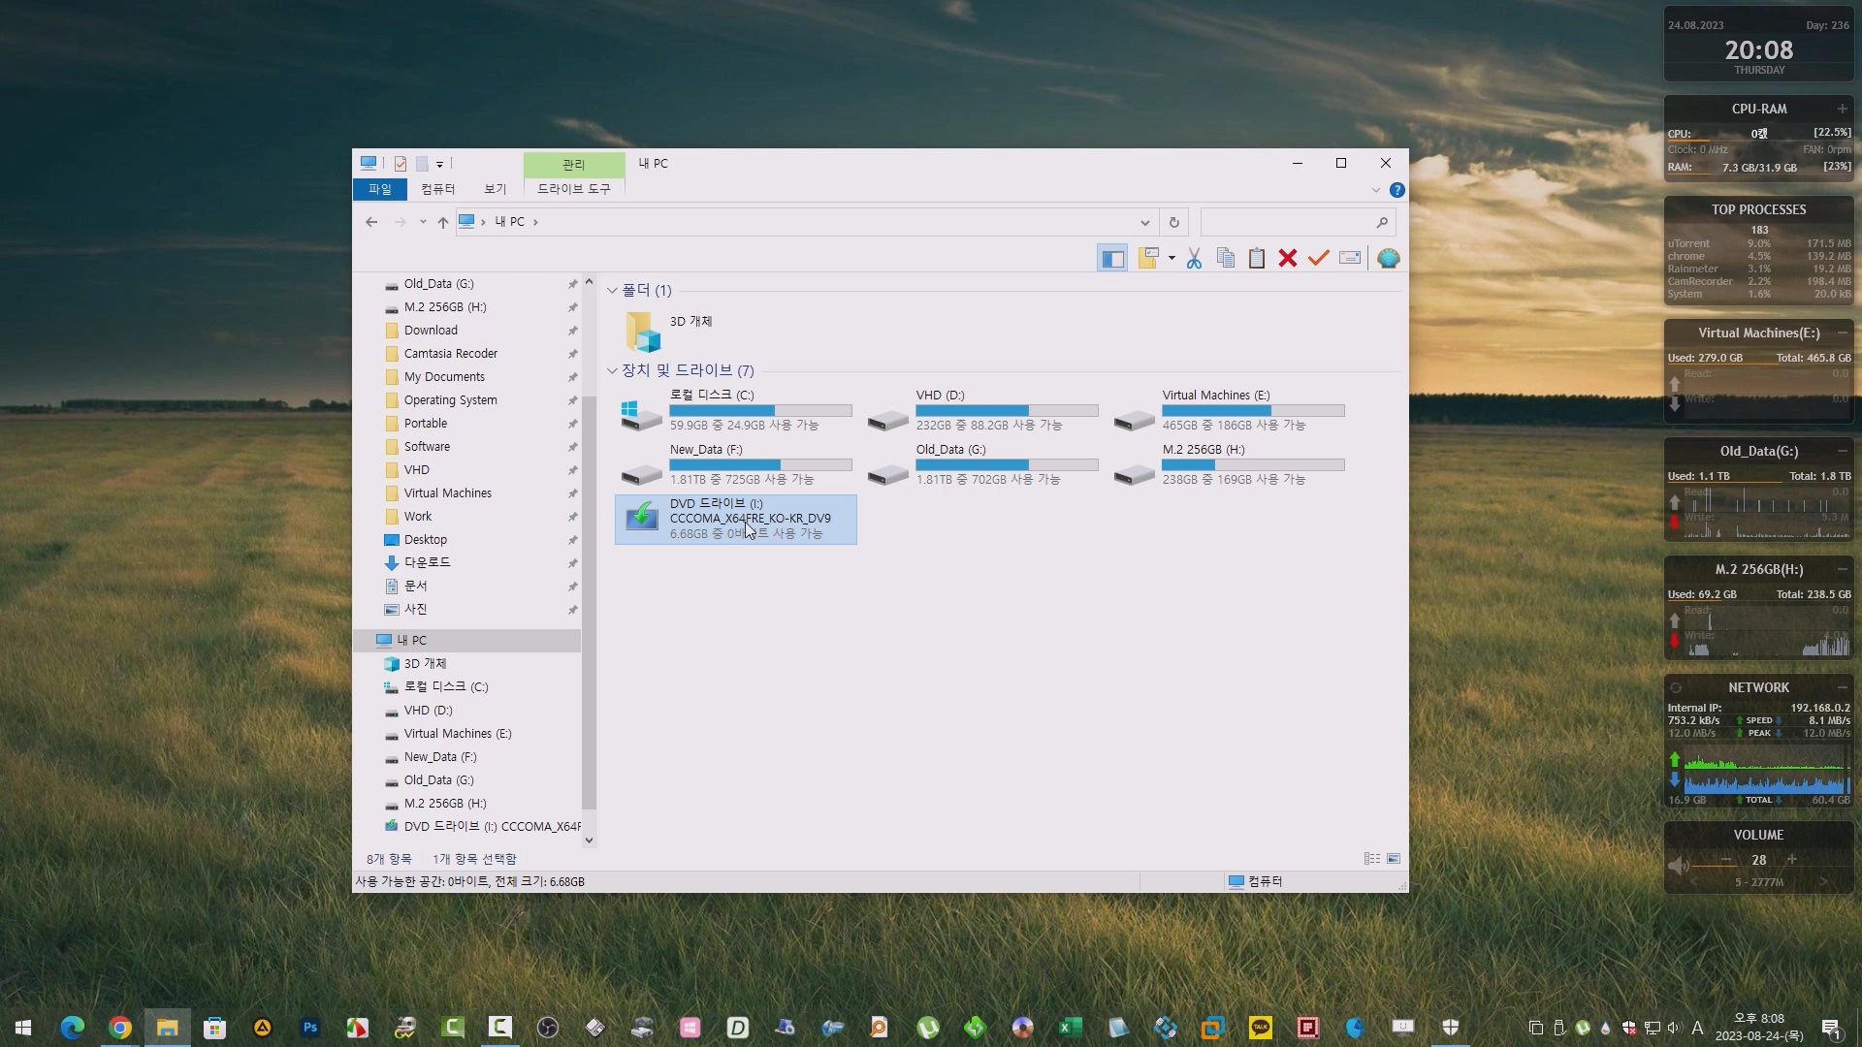Collapse the 폴더 (1) group

point(612,290)
